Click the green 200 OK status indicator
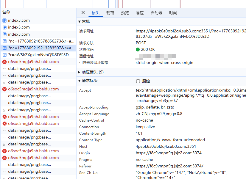 [x=138, y=50]
